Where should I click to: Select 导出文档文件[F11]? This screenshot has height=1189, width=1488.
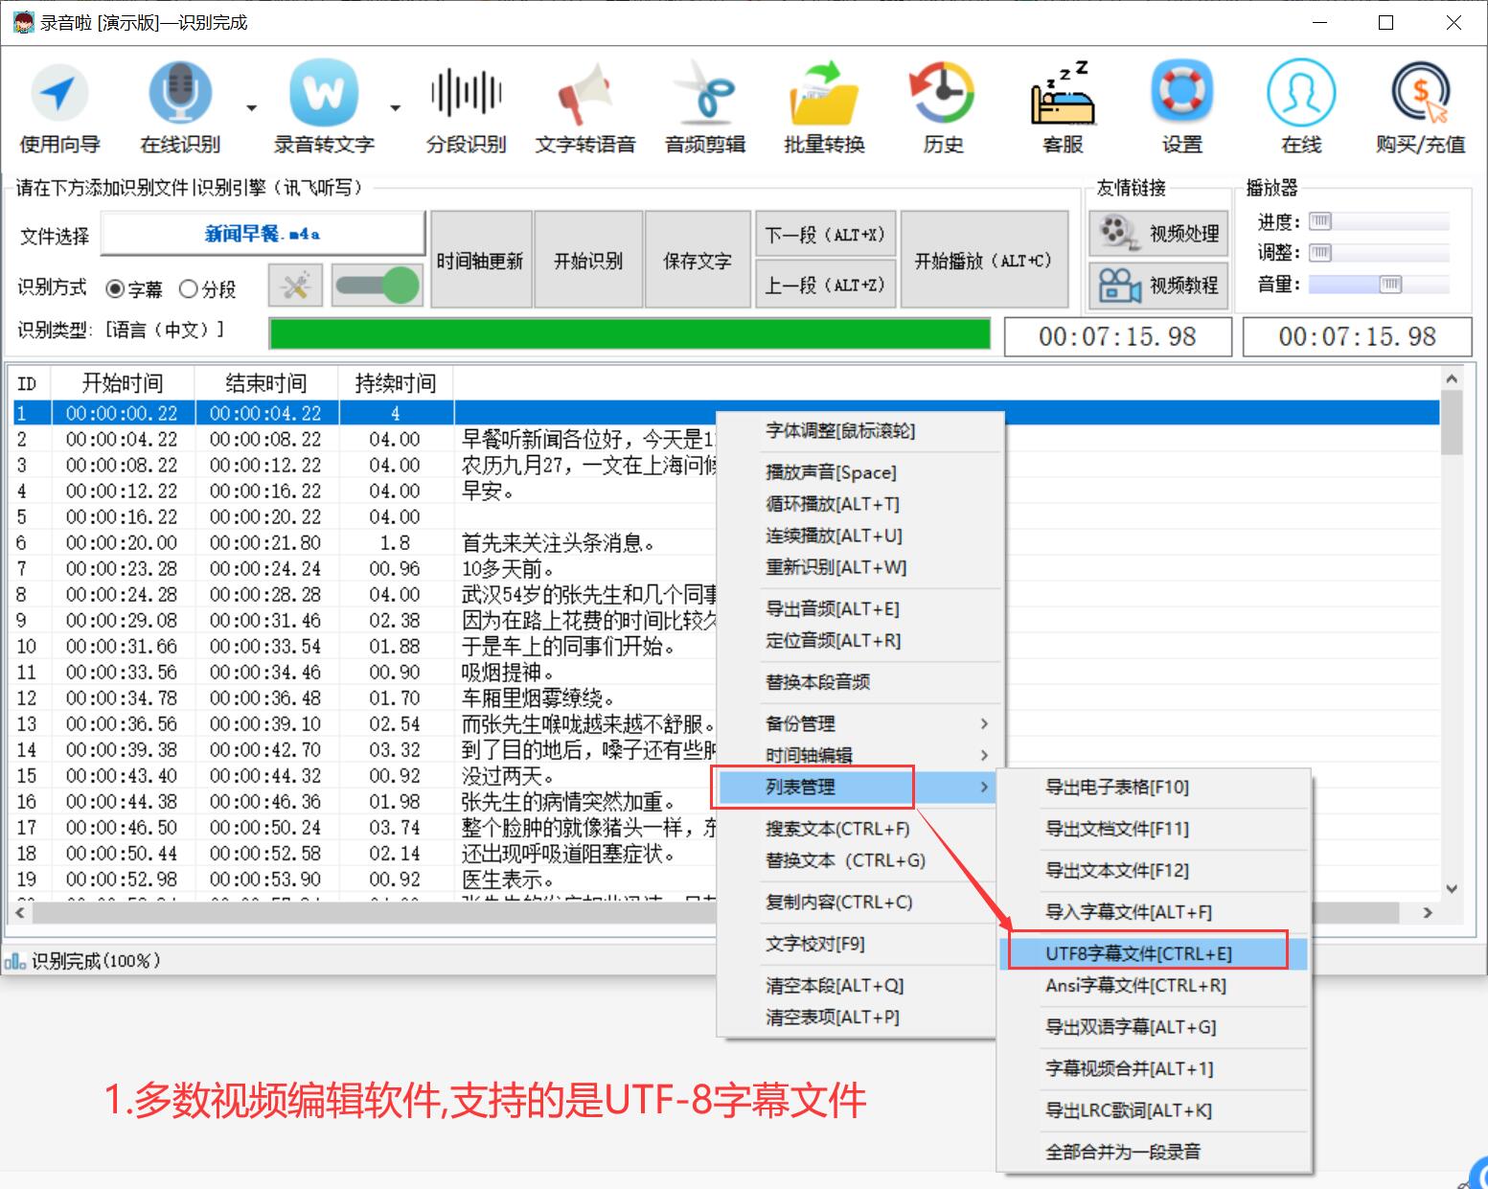[x=1154, y=829]
